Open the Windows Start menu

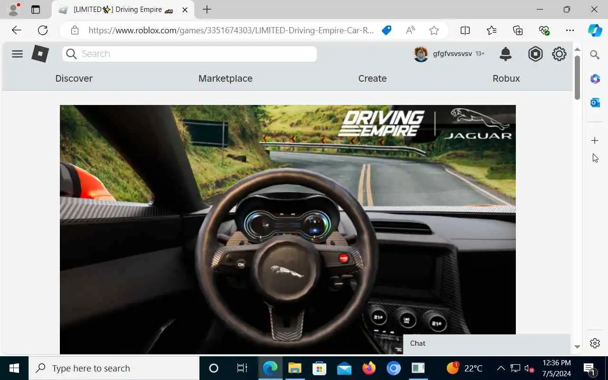pos(14,368)
